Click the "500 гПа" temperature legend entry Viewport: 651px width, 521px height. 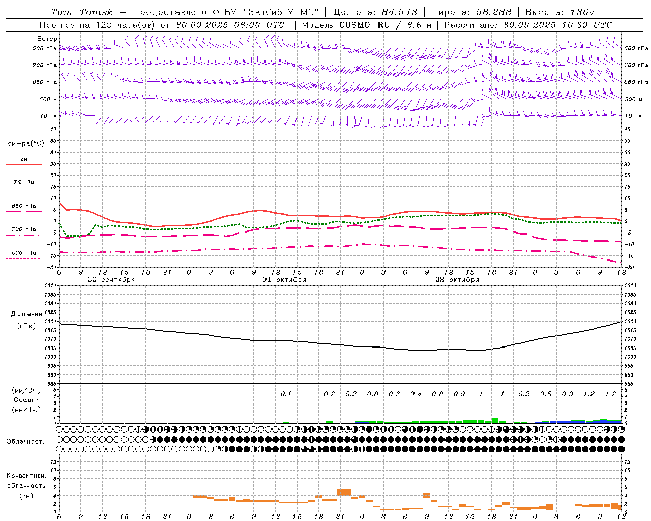point(23,252)
